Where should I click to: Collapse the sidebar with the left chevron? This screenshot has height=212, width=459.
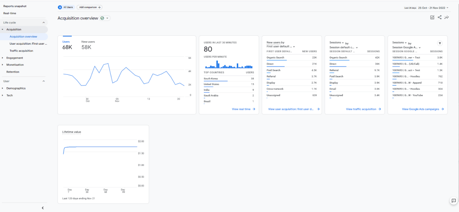43,208
